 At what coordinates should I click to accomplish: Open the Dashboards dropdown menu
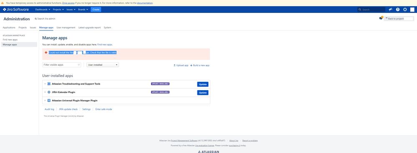tap(43, 10)
